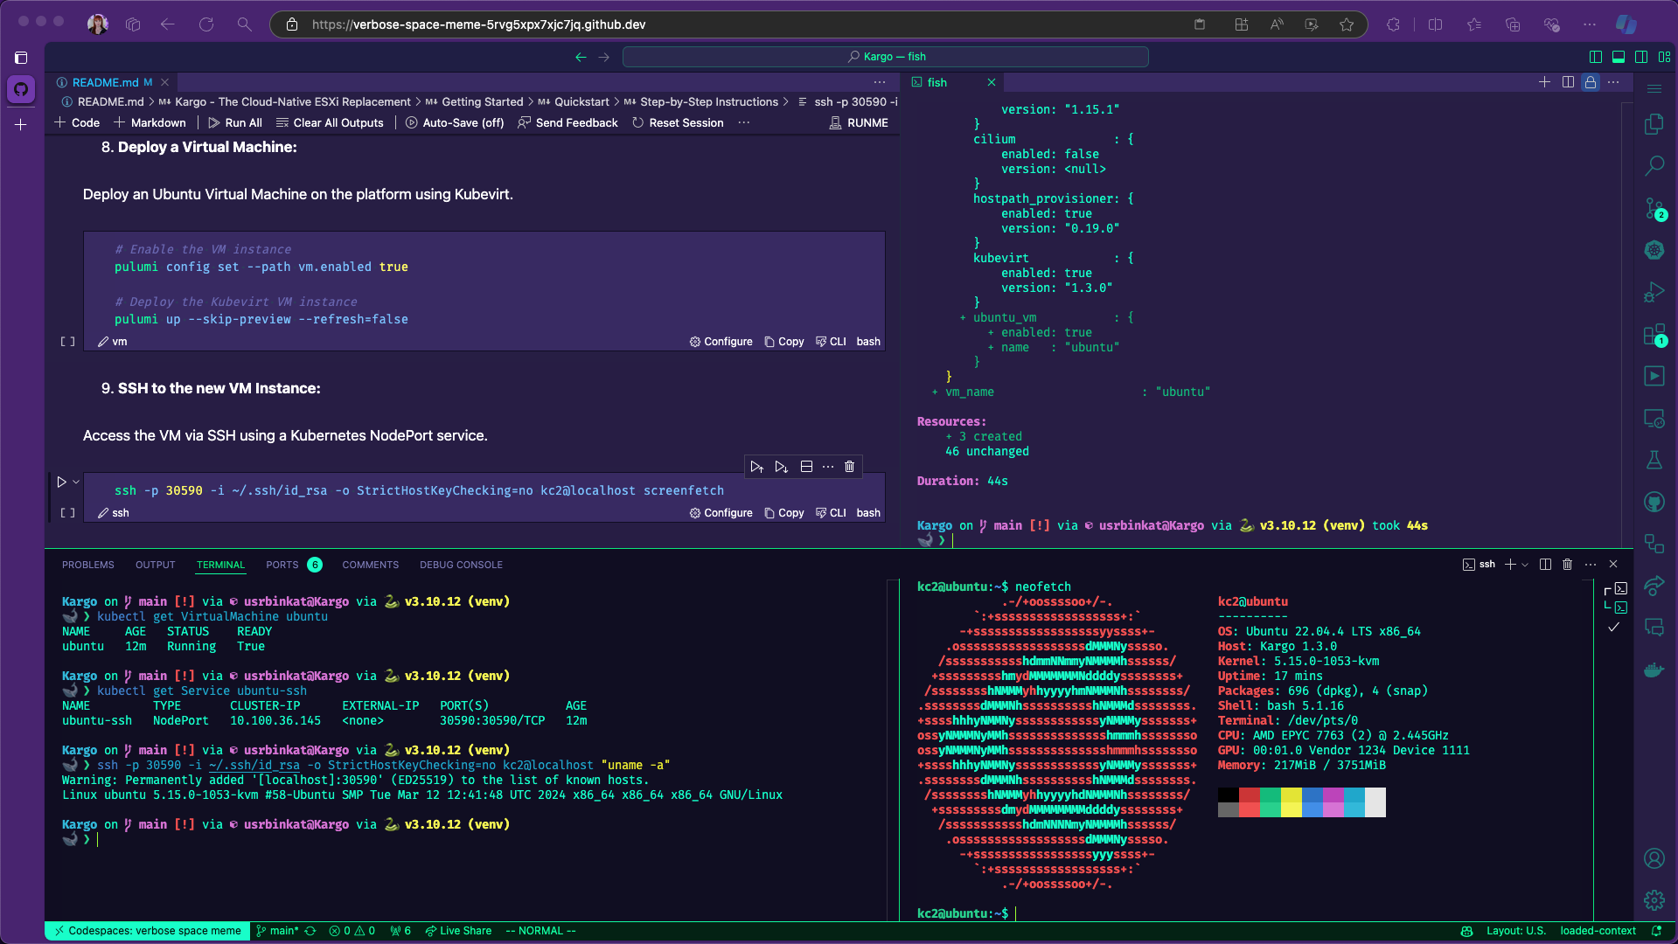Select the red neofetch color block
The height and width of the screenshot is (944, 1678).
(1249, 802)
